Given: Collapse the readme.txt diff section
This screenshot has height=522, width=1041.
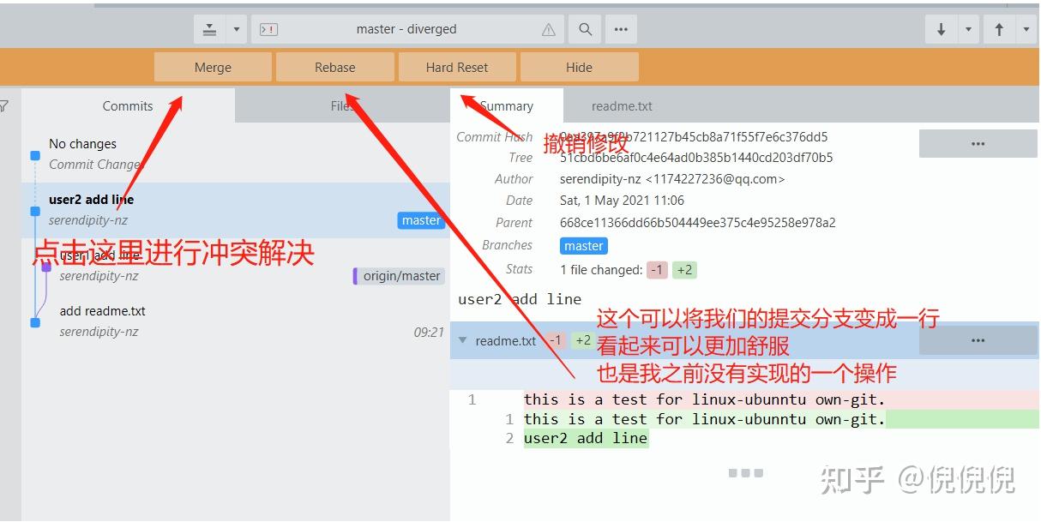Looking at the screenshot, I should [464, 339].
